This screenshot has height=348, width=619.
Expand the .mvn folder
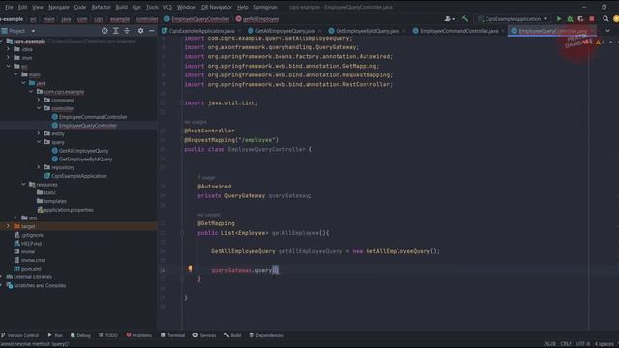tap(8, 58)
